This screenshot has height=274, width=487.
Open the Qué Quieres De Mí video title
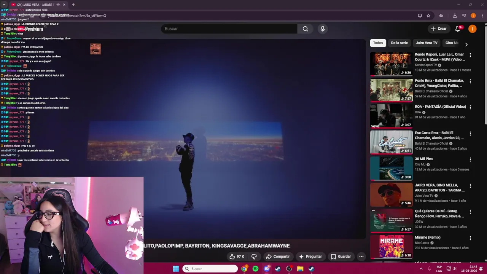click(x=439, y=213)
